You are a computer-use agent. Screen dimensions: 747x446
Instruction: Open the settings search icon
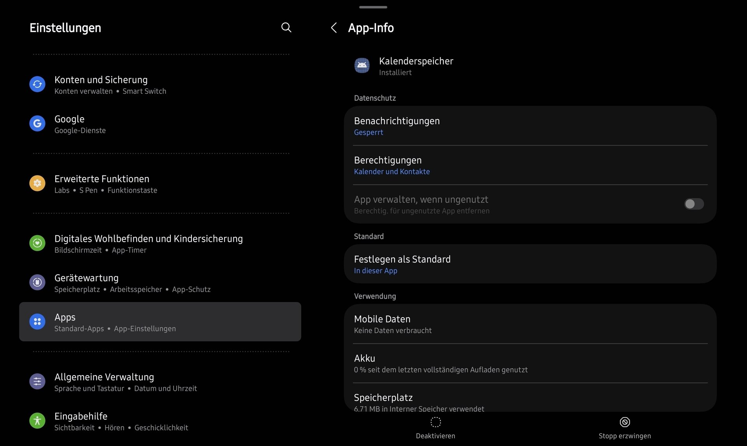pyautogui.click(x=286, y=27)
